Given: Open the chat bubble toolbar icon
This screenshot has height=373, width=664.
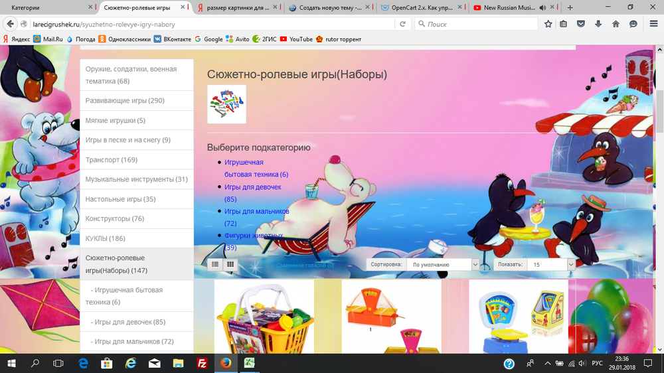Looking at the screenshot, I should tap(633, 24).
